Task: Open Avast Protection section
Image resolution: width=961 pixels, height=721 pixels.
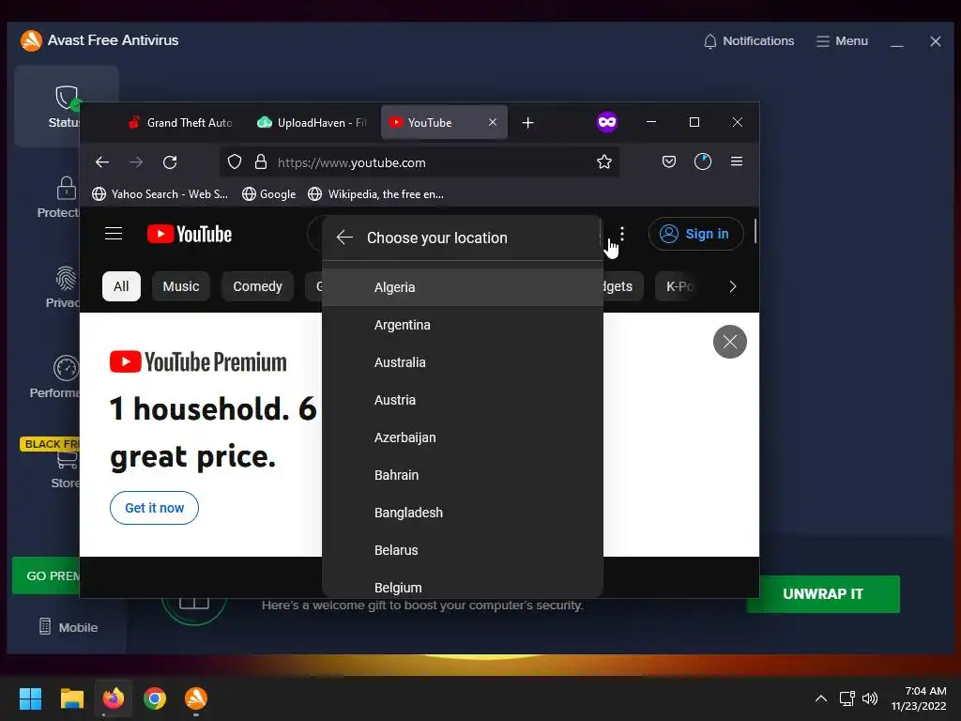Action: (x=58, y=197)
